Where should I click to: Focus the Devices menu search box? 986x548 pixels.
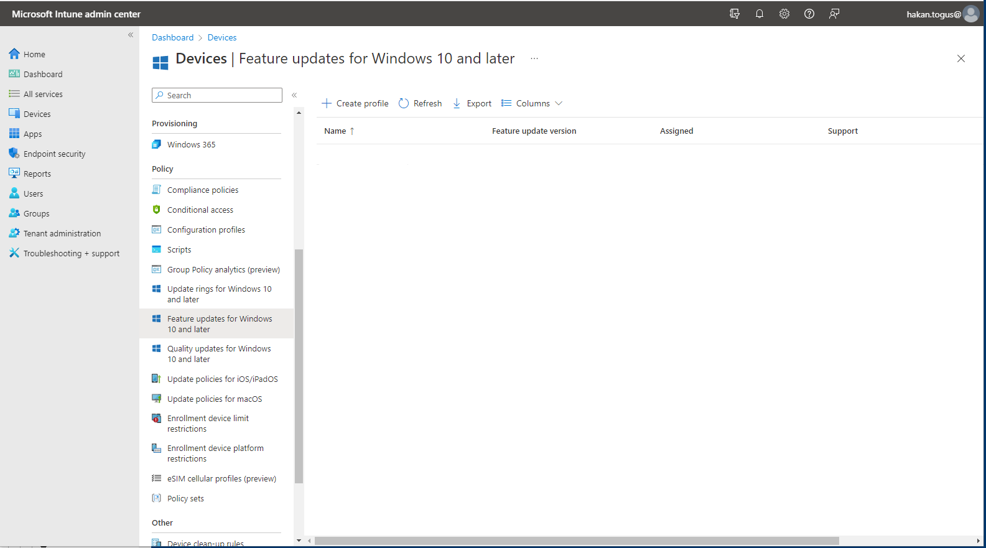[217, 95]
